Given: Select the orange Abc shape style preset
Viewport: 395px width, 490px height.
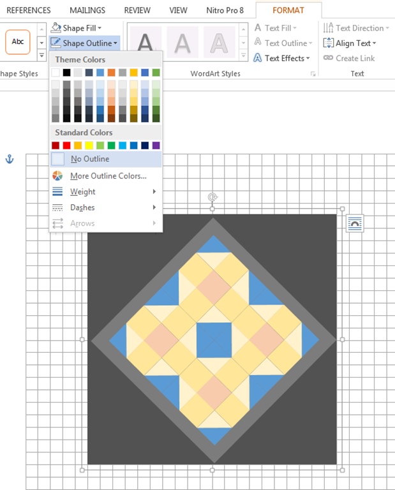Looking at the screenshot, I should [x=17, y=42].
